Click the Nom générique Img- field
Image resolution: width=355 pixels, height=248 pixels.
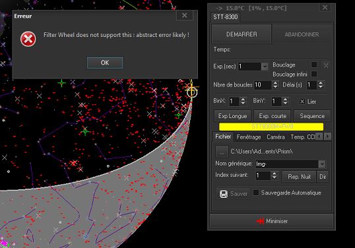tap(286, 164)
